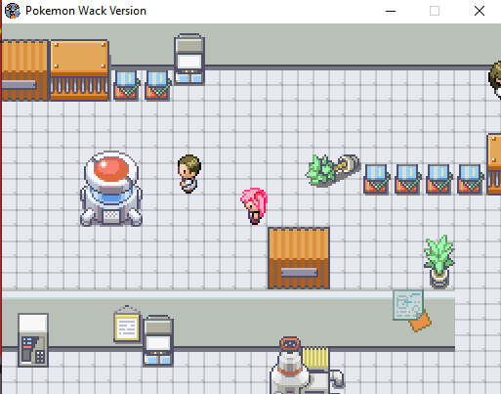Click the Pokemon Wack Version window icon
The image size is (501, 394).
pos(13,11)
